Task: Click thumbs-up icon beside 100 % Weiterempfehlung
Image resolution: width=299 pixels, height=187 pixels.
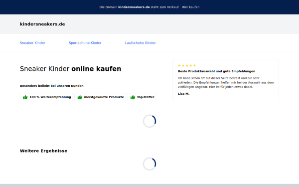Action: coord(25,97)
